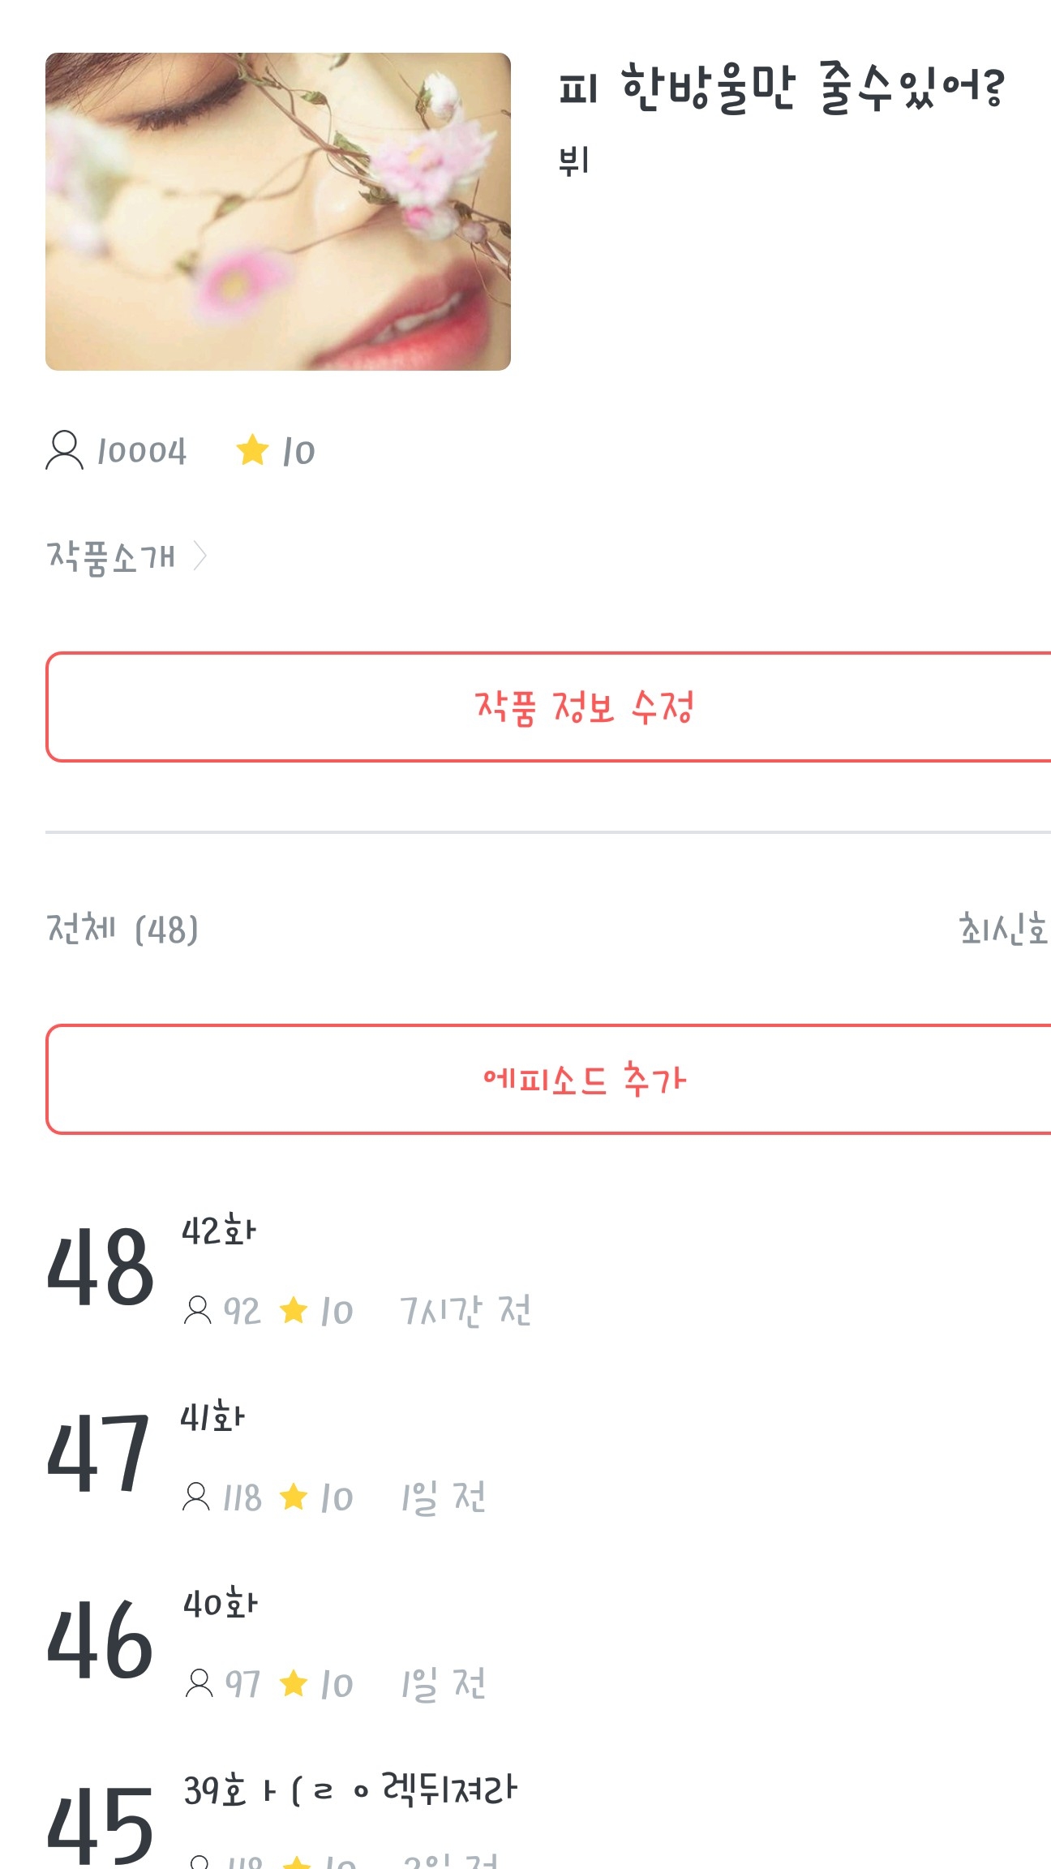Screen dimensions: 1051x1869
Task: Click the star icon on episode 48
Action: [294, 1310]
